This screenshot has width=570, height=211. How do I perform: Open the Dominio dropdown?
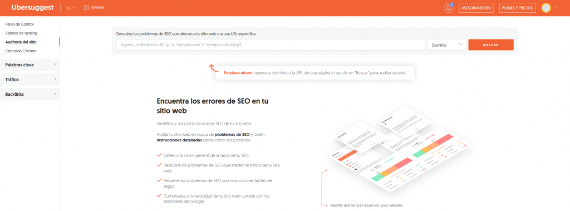[446, 45]
